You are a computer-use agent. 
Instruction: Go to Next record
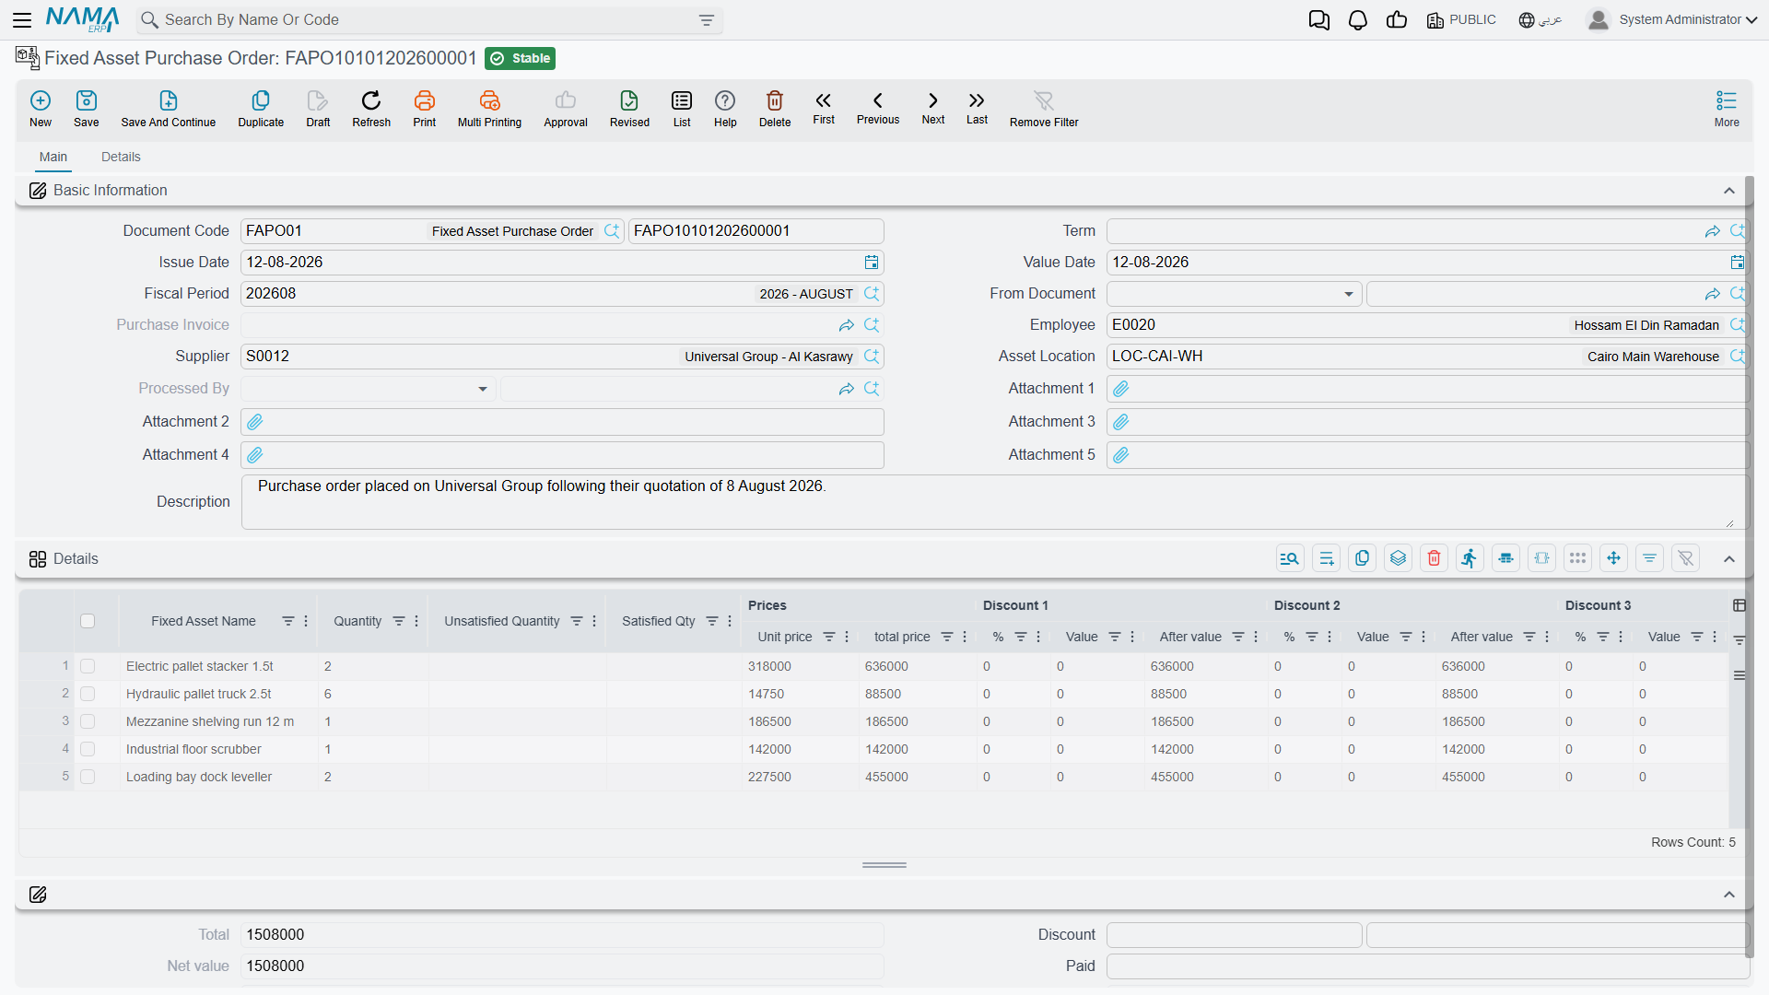(933, 108)
